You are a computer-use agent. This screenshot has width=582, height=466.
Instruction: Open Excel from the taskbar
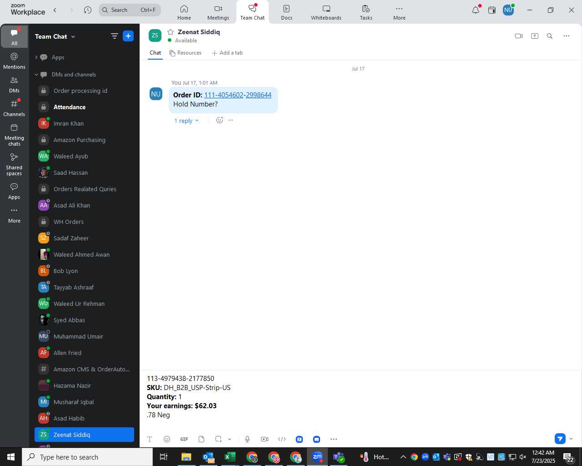230,457
